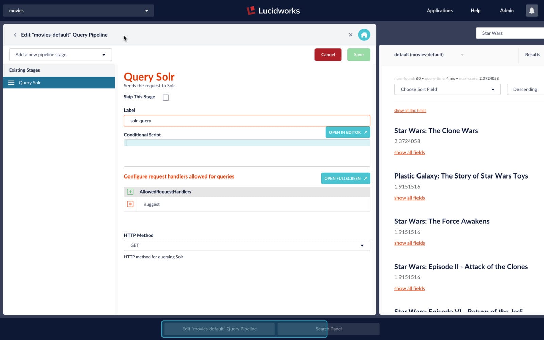Click Open in Editor button
Image resolution: width=544 pixels, height=340 pixels.
(x=348, y=132)
